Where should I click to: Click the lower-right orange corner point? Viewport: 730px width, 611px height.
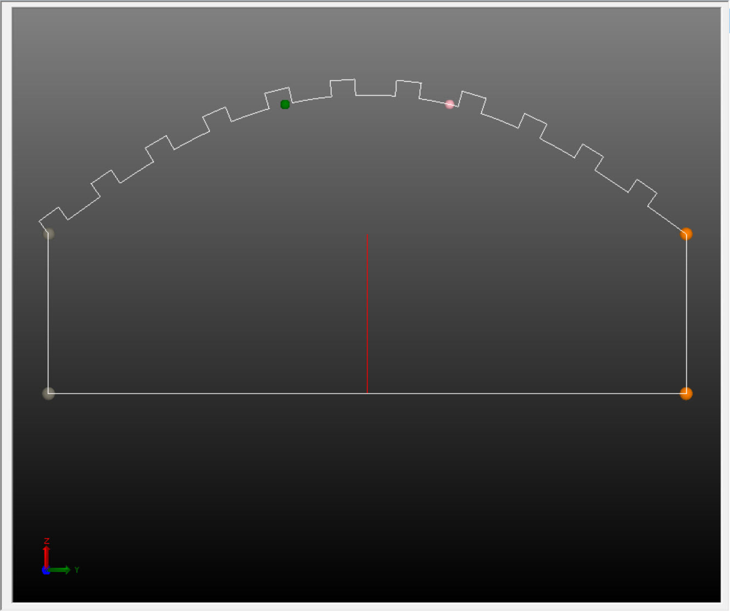pos(686,394)
